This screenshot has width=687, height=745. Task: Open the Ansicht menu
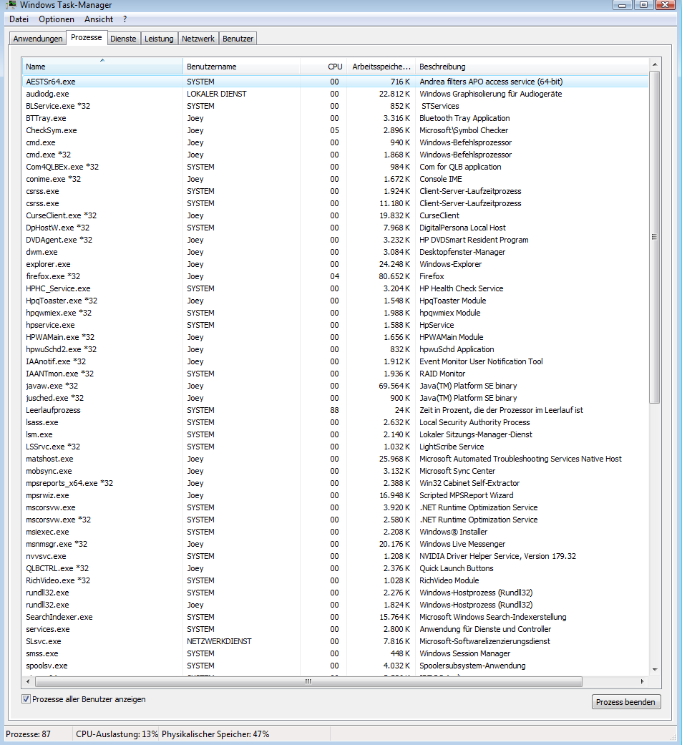(99, 19)
